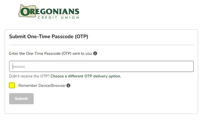
Task: Click the info icon after OTP instruction text
Action: [95, 53]
